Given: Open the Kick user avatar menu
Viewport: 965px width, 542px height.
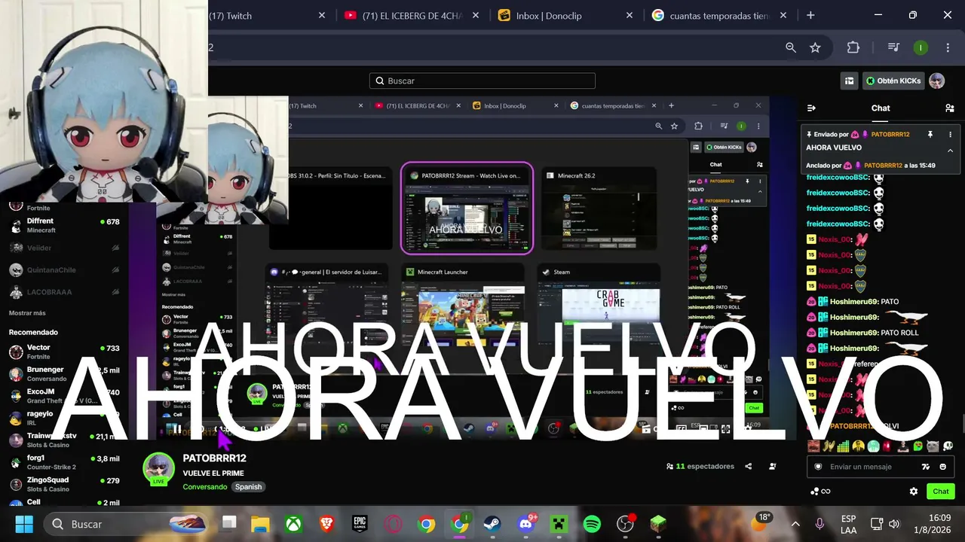Looking at the screenshot, I should click(x=936, y=81).
